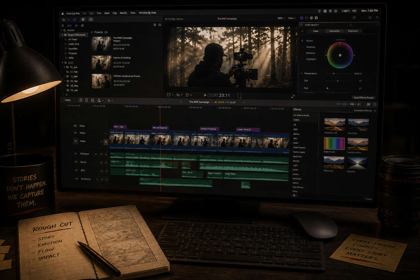Select the Cinematic LUT effect thumbnail
Viewport: 420px width, 280px height.
334,125
